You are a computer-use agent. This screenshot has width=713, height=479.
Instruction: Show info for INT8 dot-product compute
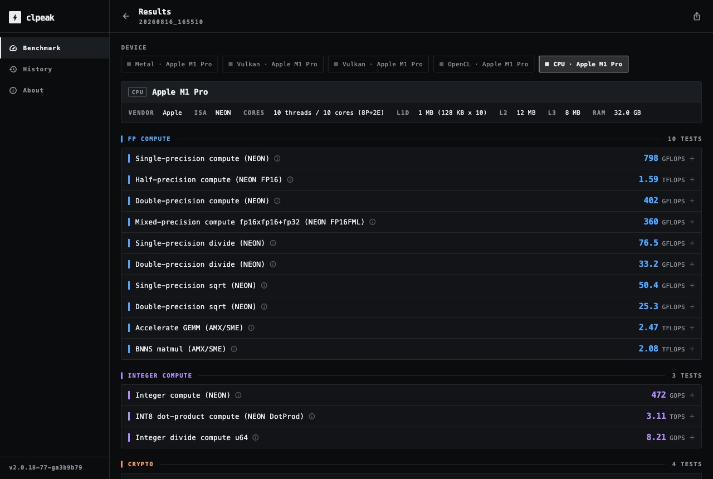tap(312, 417)
